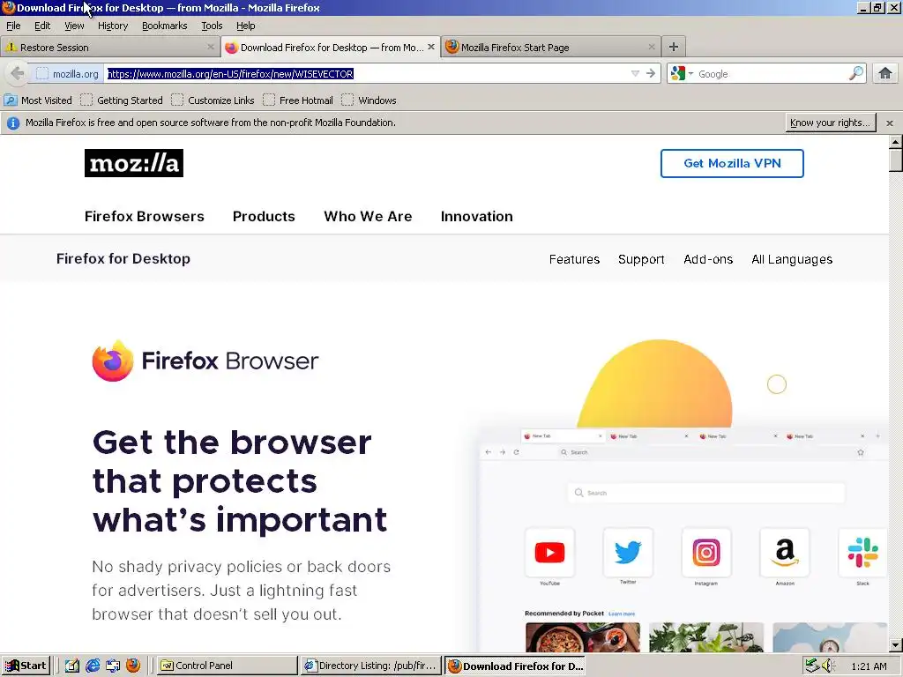Open the Bookmarks menu
Screen dimensions: 903x677
[165, 26]
